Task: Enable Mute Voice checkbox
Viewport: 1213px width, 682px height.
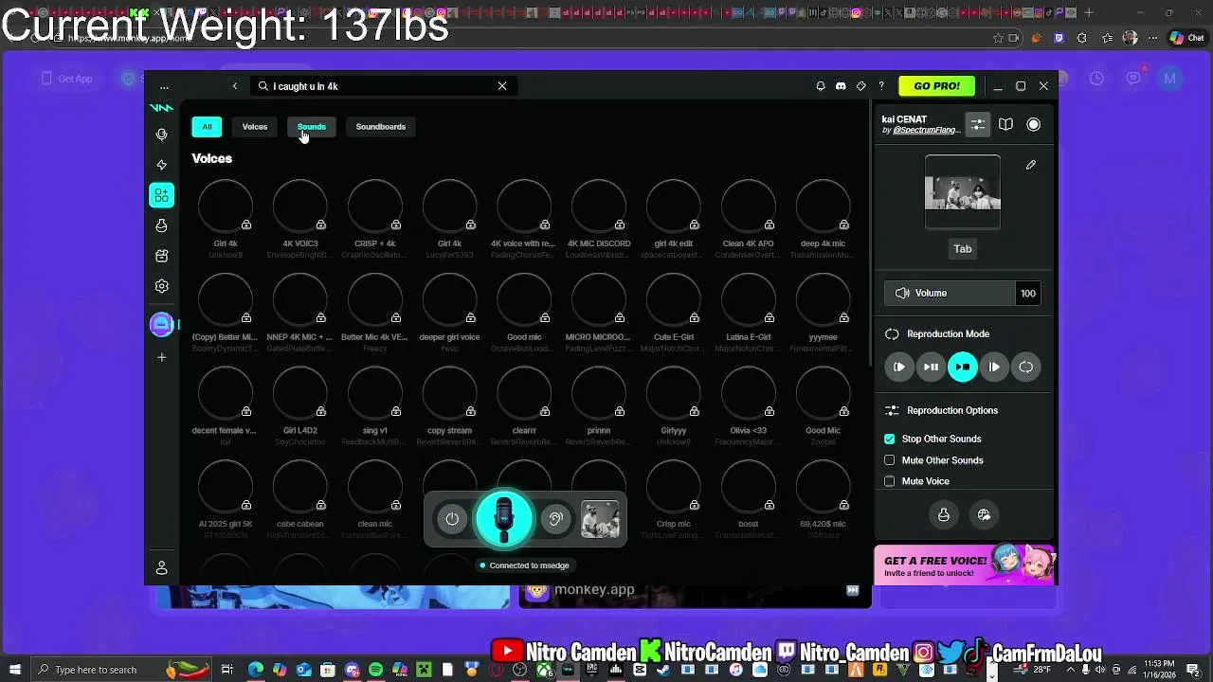Action: (890, 481)
